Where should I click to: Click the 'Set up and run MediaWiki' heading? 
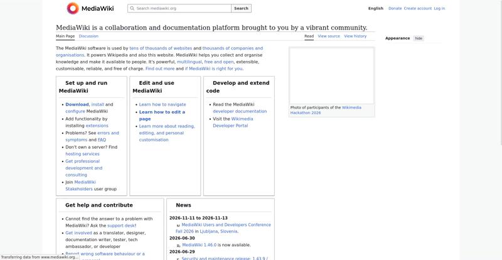(x=83, y=87)
